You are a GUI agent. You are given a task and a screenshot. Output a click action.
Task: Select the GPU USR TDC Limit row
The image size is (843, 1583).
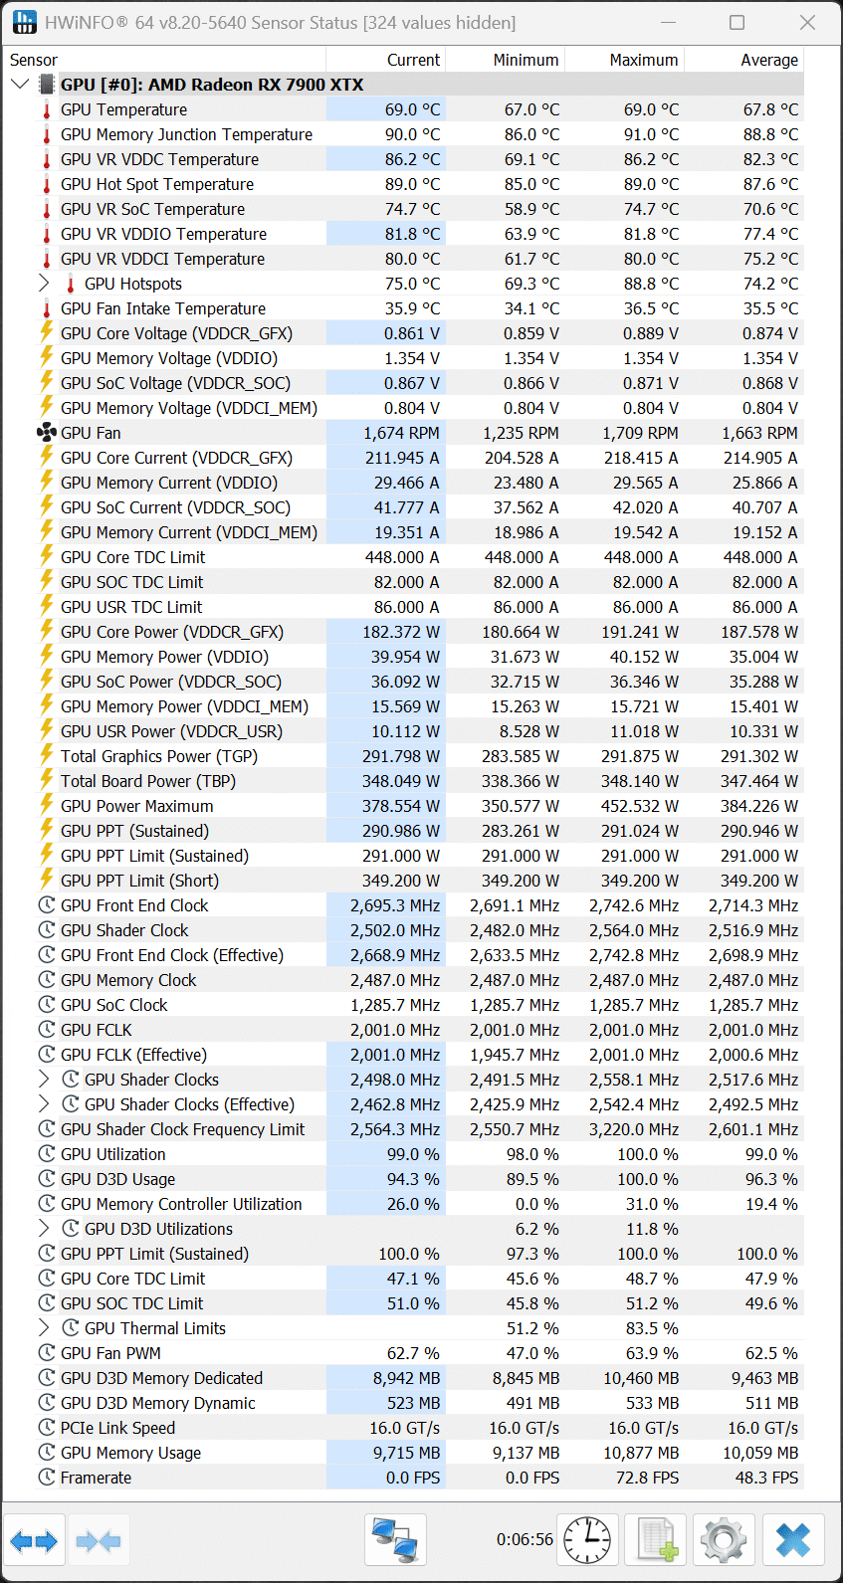click(x=404, y=607)
